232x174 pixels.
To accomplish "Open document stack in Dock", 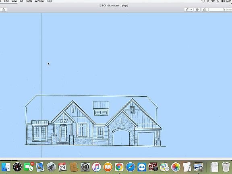I will 214,167.
